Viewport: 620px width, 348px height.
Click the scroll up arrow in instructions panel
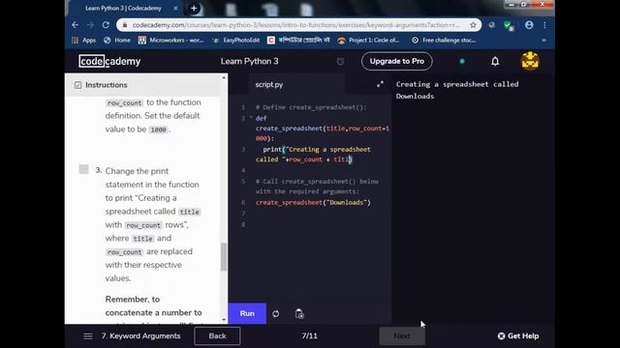[224, 77]
